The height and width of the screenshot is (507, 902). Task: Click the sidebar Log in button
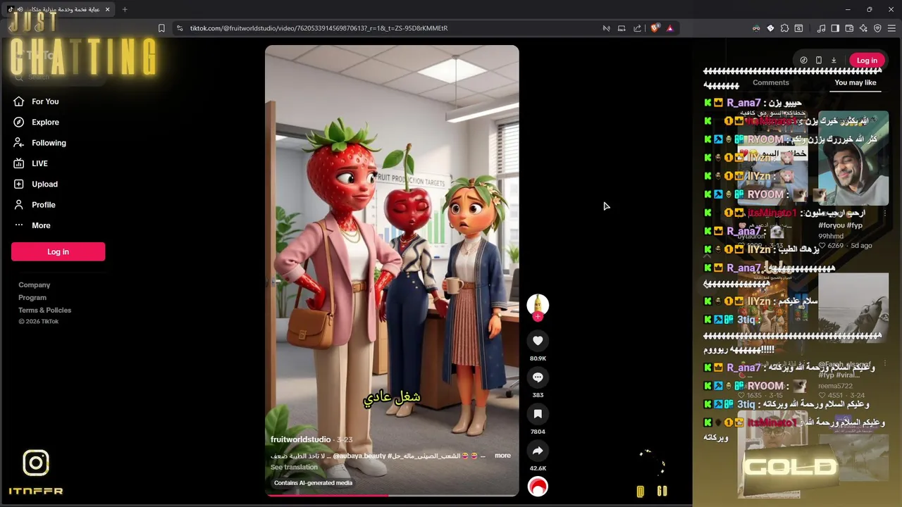pyautogui.click(x=58, y=251)
